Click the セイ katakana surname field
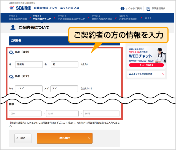 point(29,89)
